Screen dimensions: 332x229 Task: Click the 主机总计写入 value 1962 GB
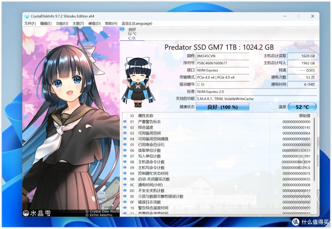pyautogui.click(x=302, y=63)
